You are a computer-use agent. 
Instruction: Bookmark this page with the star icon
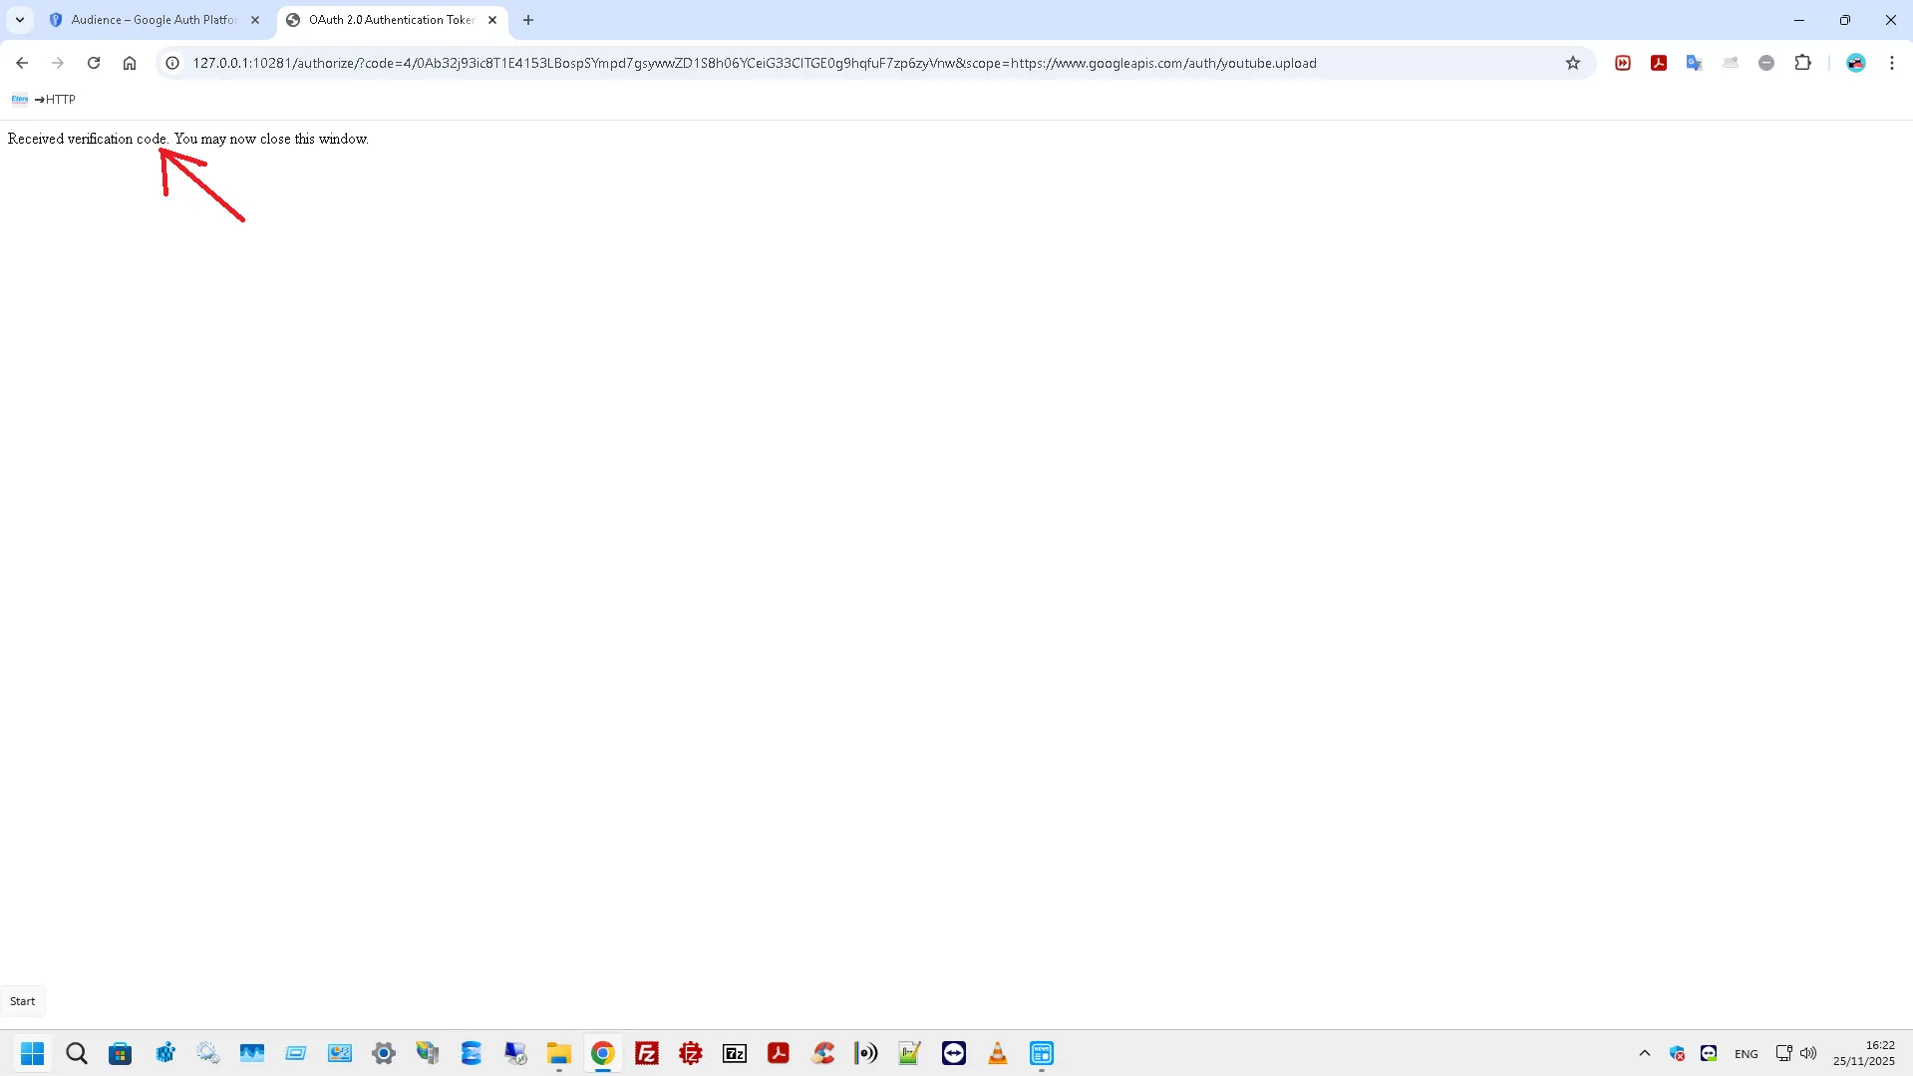1573,63
